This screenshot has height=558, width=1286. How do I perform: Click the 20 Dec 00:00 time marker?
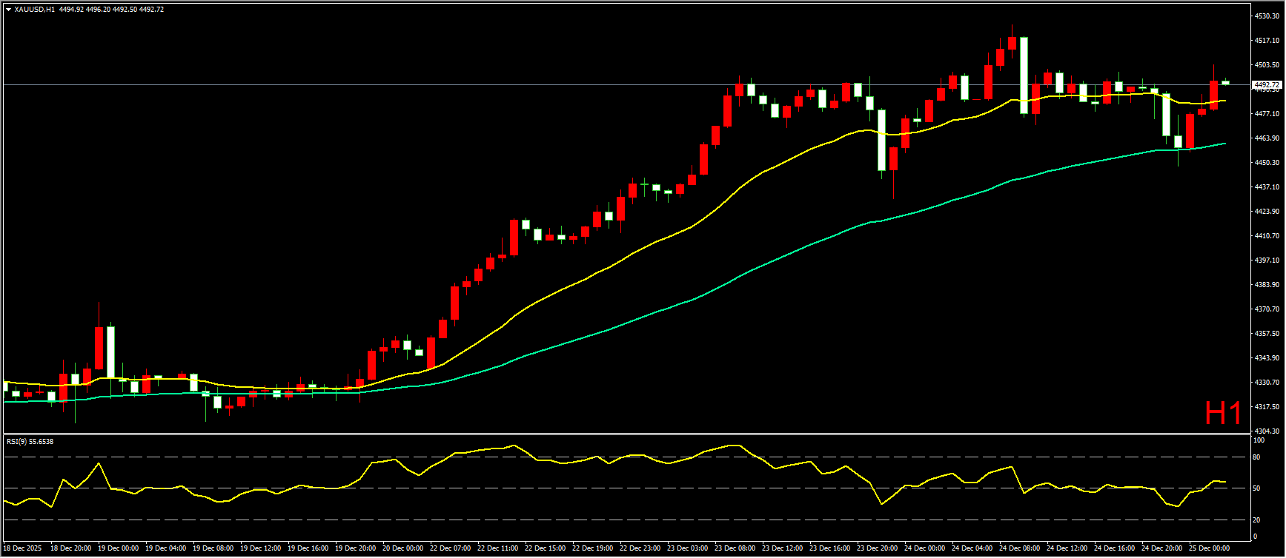402,548
